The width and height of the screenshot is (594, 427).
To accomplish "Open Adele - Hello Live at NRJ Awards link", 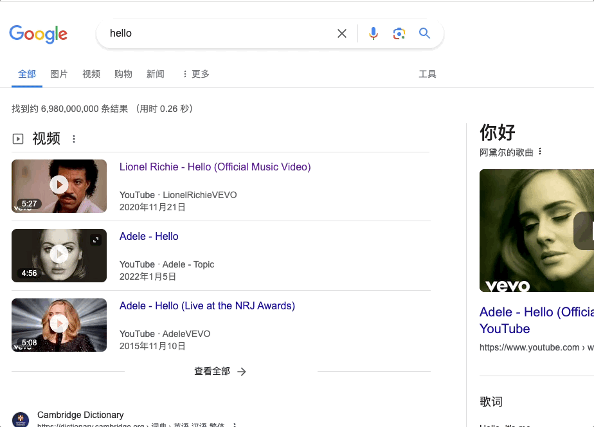I will (207, 305).
